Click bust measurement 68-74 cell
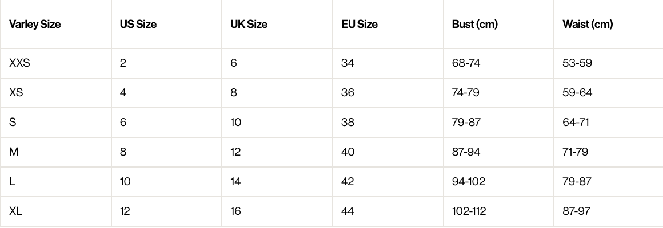Screen dimensions: 663x228 tap(466, 63)
